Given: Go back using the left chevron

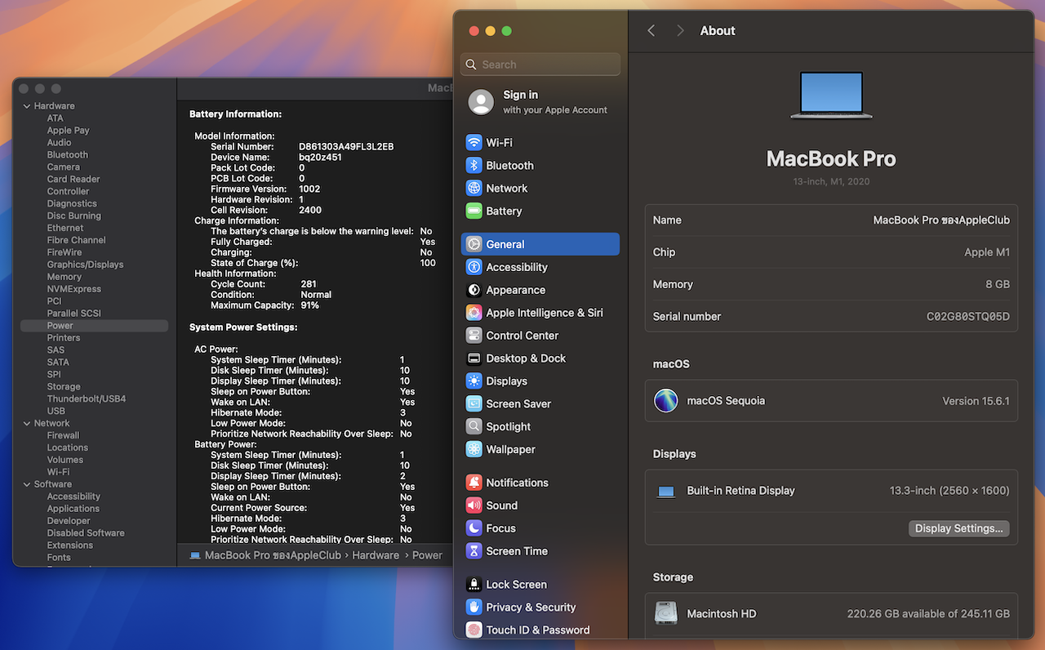Looking at the screenshot, I should pos(651,30).
